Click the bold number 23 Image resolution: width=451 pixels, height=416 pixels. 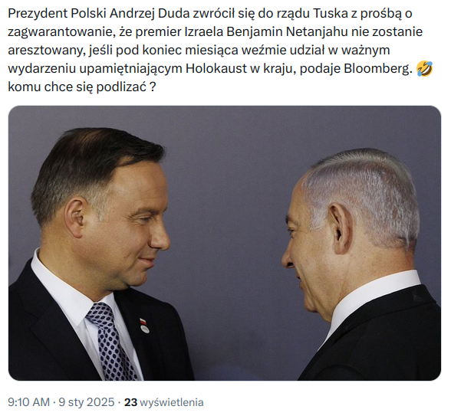pos(130,402)
